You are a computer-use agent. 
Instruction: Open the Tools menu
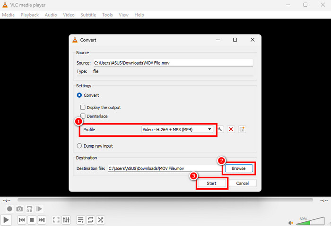point(107,15)
